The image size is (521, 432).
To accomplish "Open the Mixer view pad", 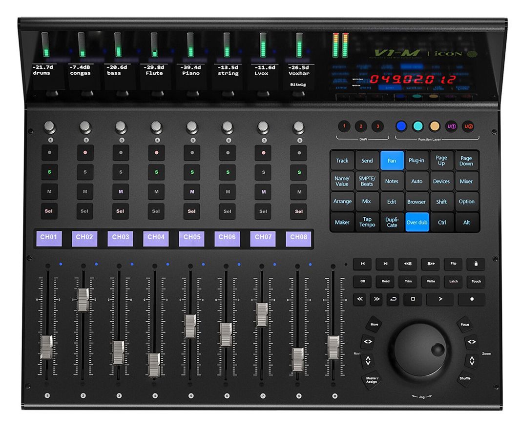I will tap(466, 181).
